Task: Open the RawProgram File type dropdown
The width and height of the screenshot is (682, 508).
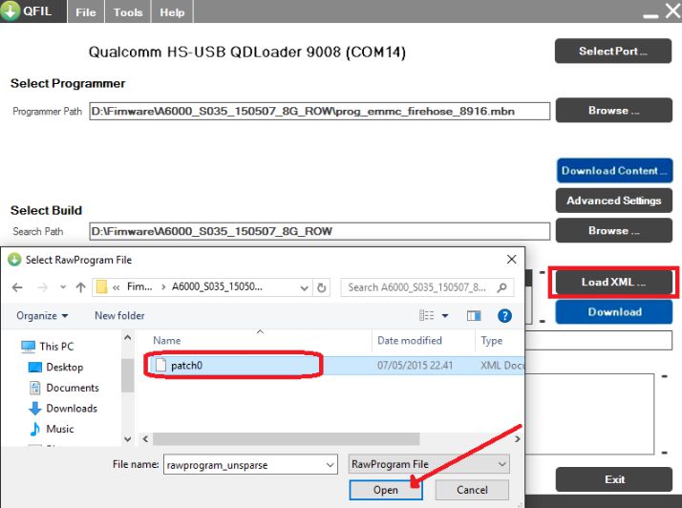Action: (x=429, y=464)
